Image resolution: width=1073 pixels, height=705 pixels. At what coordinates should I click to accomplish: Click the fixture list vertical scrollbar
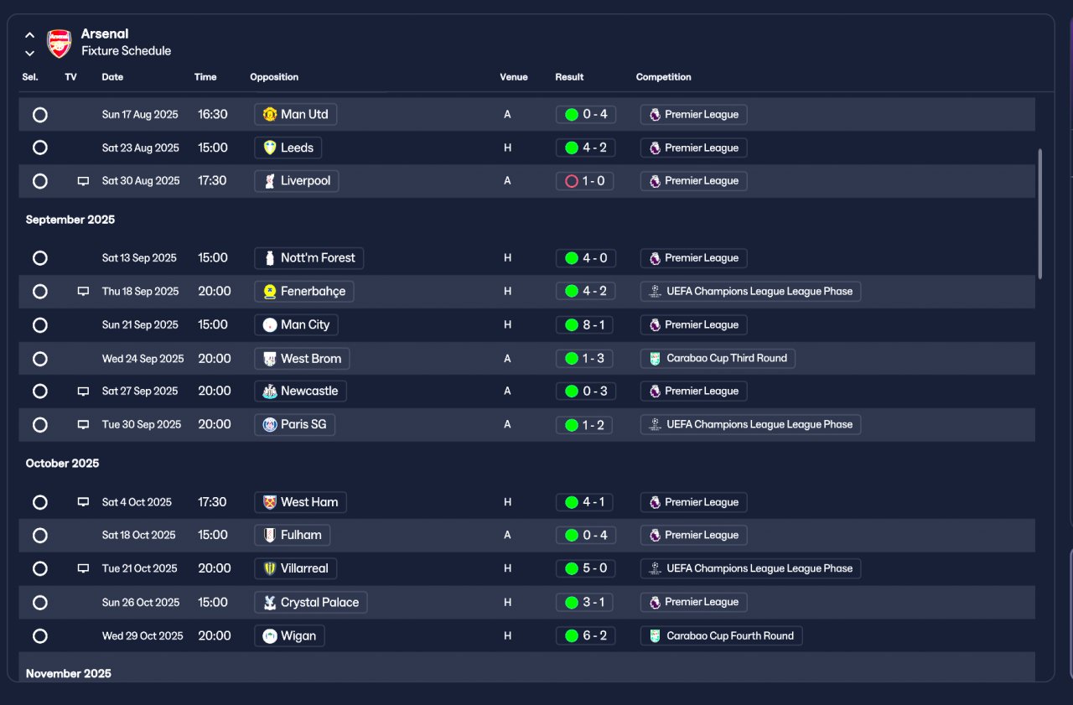pos(1040,214)
